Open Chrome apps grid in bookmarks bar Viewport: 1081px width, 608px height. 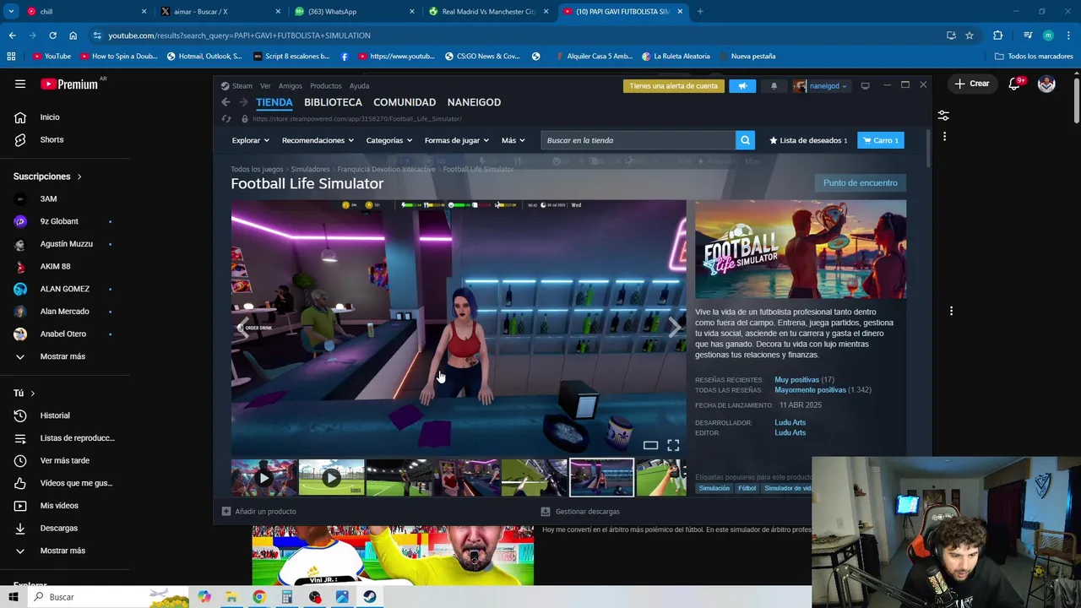click(11, 57)
